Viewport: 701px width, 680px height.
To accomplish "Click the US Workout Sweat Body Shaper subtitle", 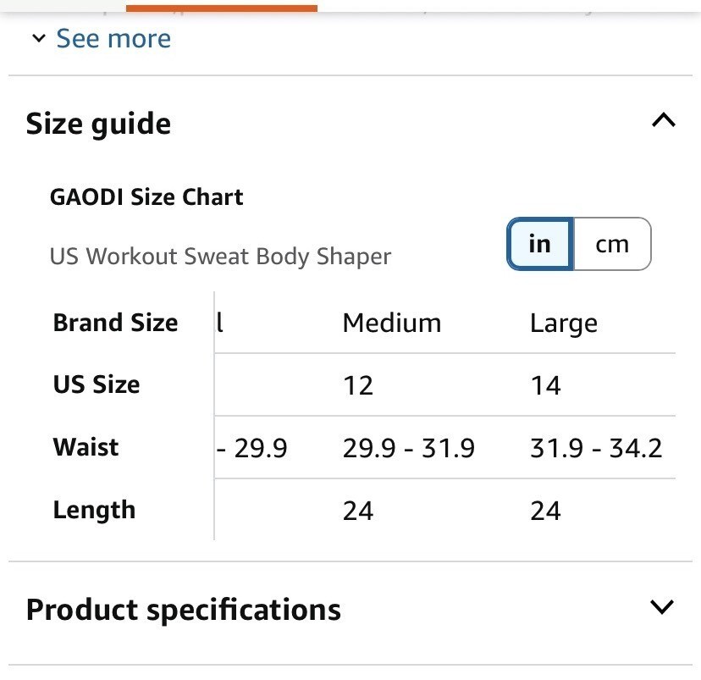I will click(220, 256).
